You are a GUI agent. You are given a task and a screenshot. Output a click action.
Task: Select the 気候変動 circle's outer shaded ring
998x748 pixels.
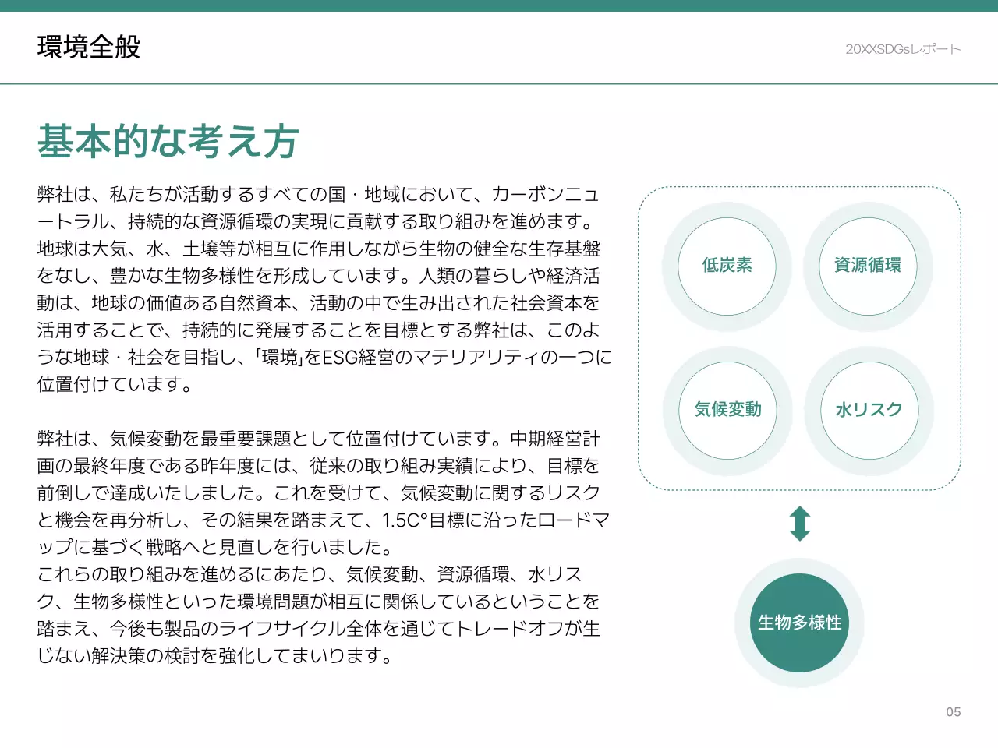pyautogui.click(x=727, y=355)
